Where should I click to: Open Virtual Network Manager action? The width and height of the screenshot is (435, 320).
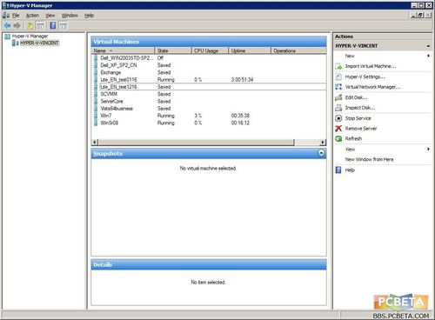tap(372, 87)
